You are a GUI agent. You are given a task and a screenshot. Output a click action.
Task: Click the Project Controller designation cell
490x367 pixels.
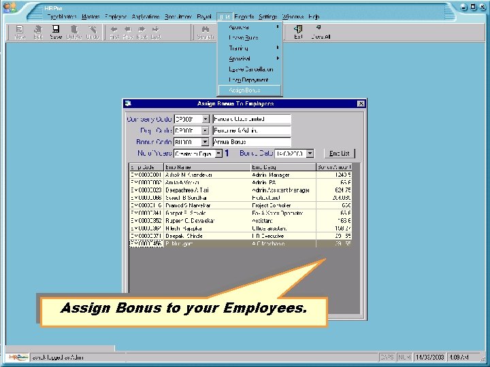click(284, 205)
